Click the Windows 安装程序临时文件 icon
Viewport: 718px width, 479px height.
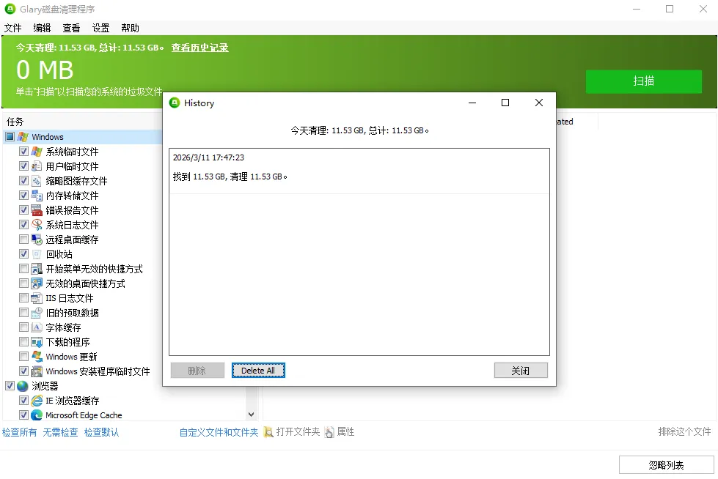click(x=37, y=371)
